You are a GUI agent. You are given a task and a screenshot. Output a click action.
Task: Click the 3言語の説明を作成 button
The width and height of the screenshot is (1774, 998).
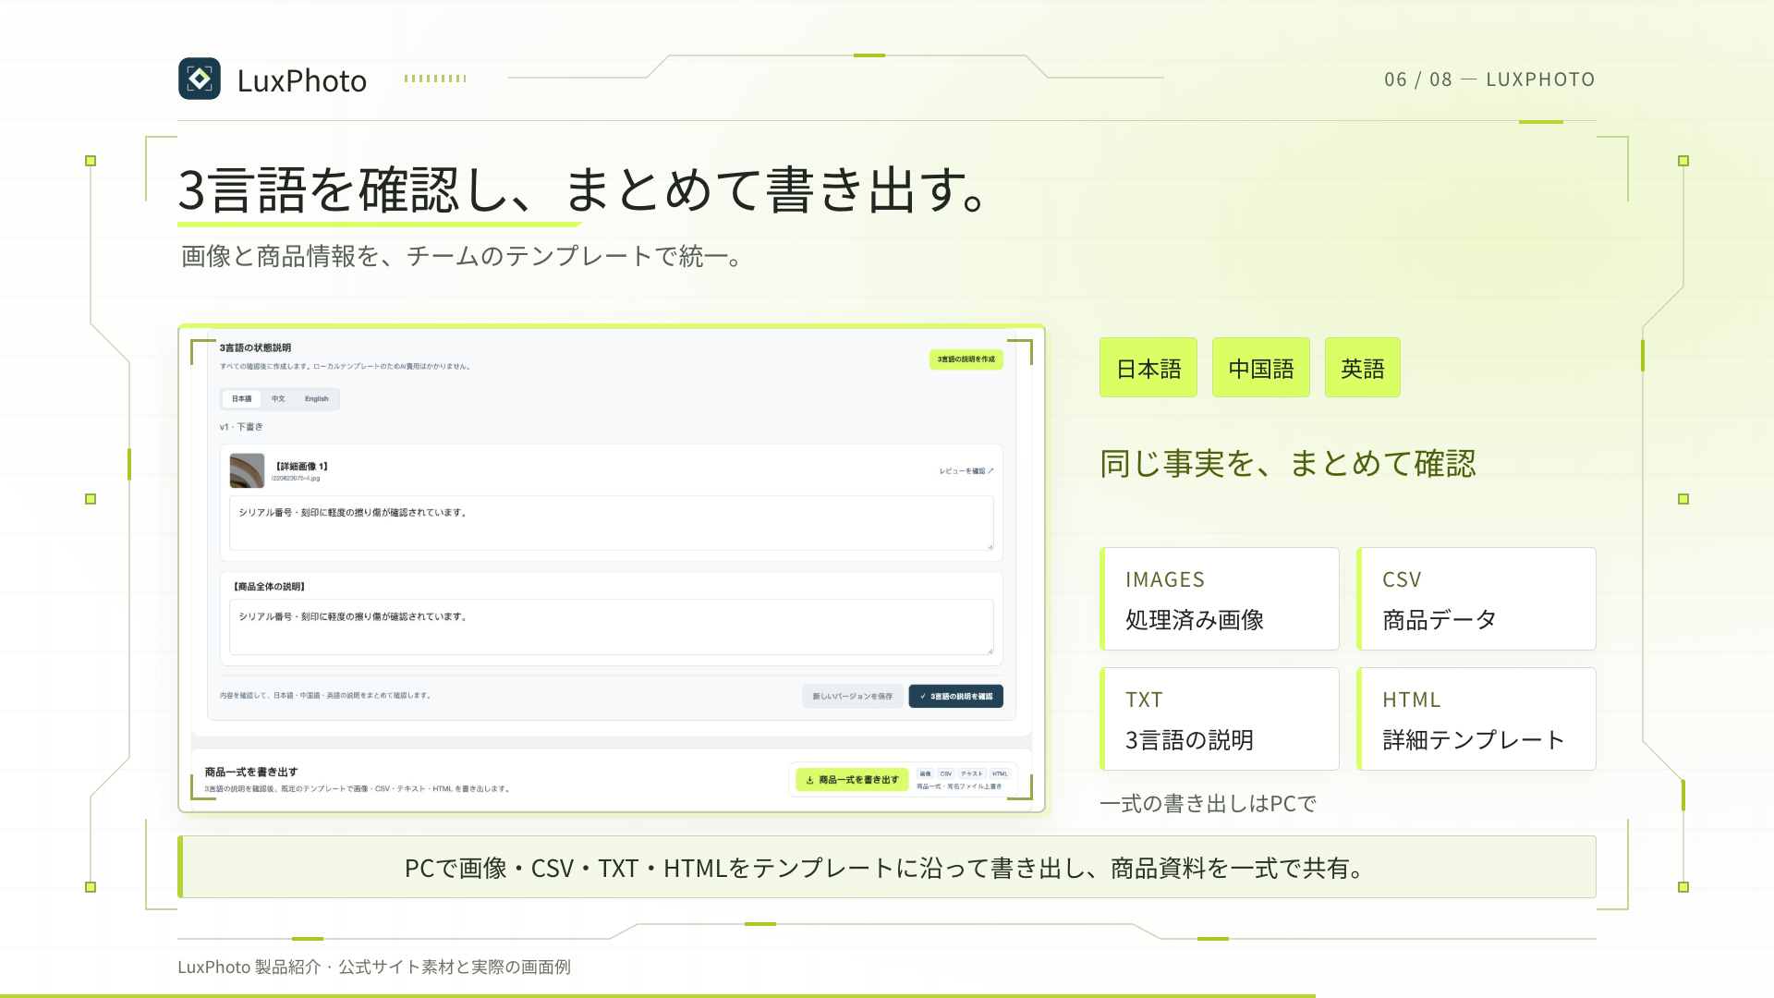tap(966, 359)
